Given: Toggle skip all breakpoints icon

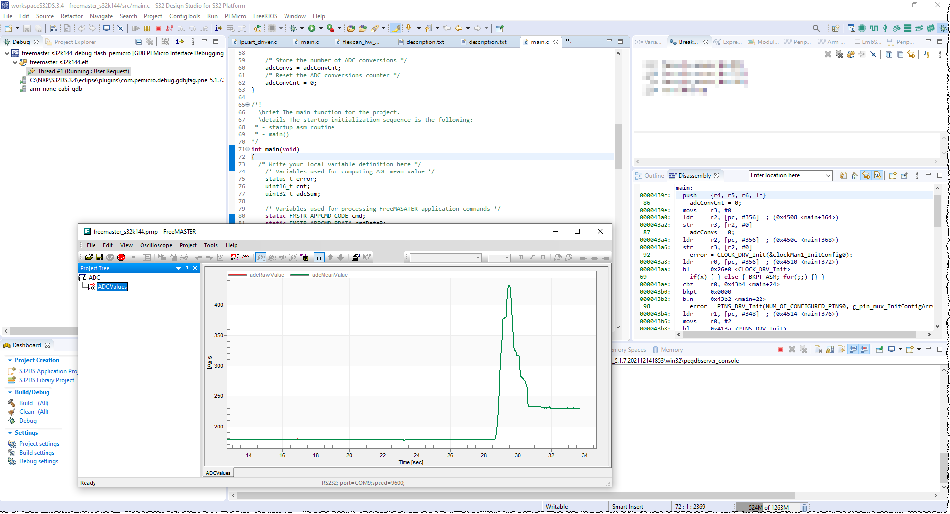Looking at the screenshot, I should click(872, 54).
